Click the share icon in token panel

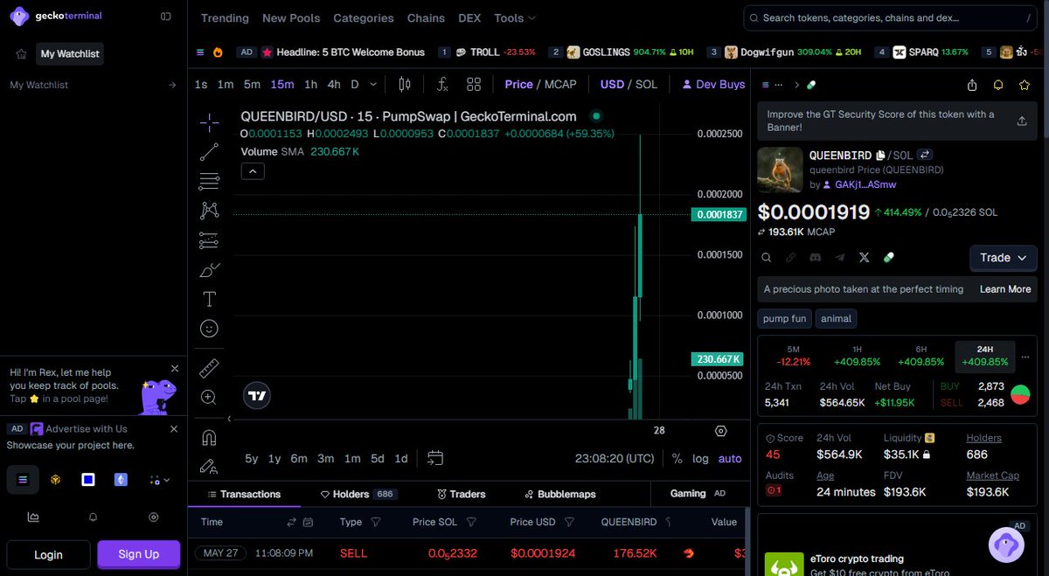[x=972, y=85]
